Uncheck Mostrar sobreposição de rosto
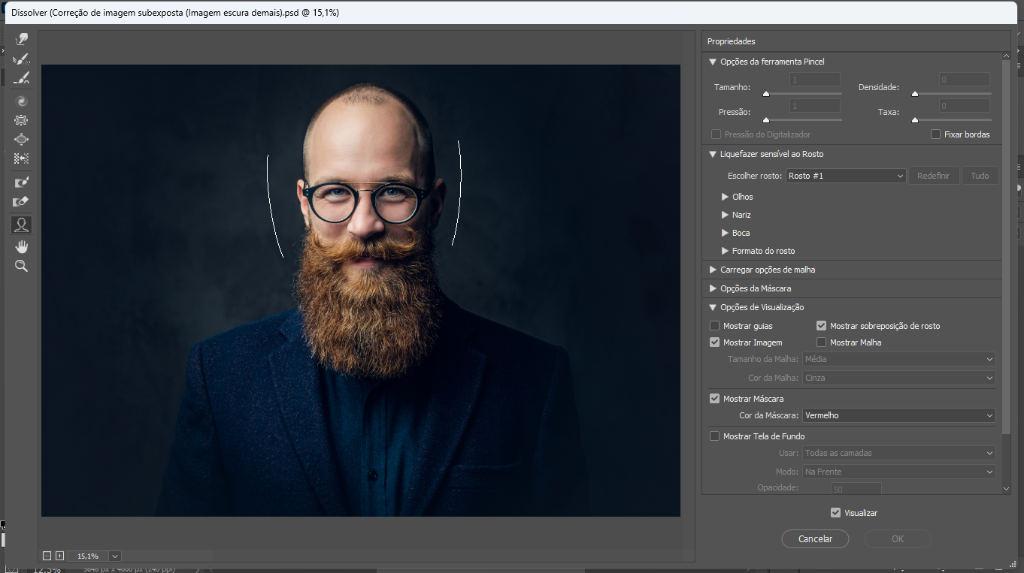 (822, 326)
